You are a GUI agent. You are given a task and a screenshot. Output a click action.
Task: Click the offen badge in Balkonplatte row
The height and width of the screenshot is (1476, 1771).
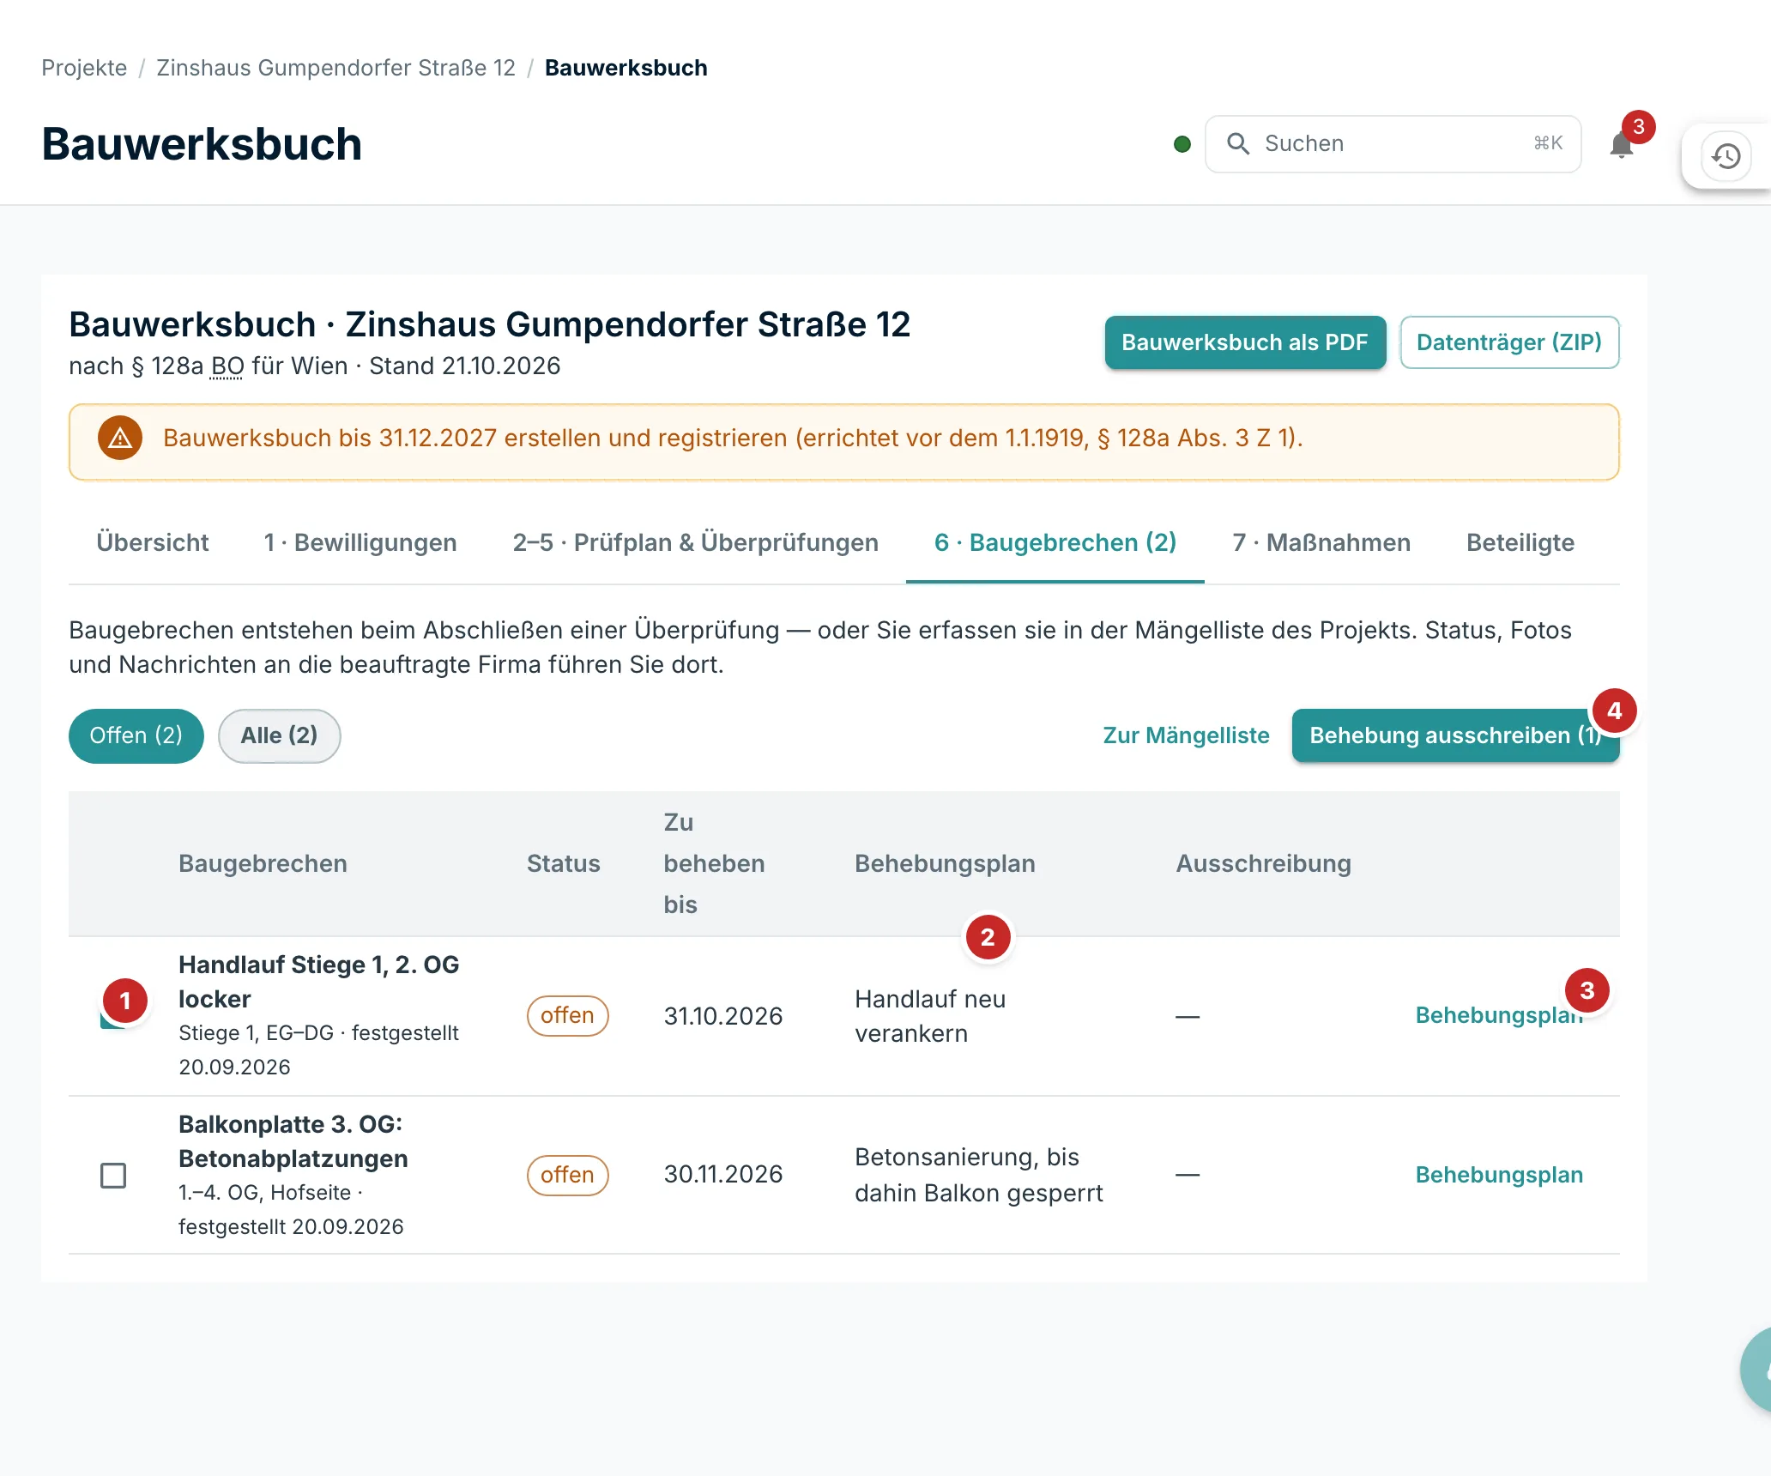[567, 1175]
